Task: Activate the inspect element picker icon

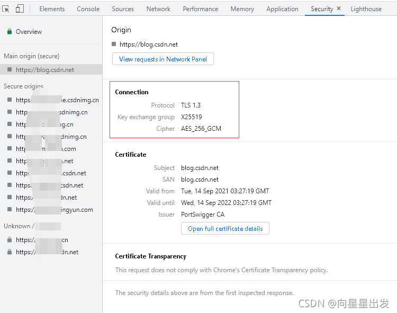Action: coord(6,9)
